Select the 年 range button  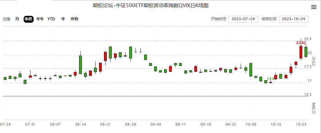pyautogui.click(x=63, y=19)
